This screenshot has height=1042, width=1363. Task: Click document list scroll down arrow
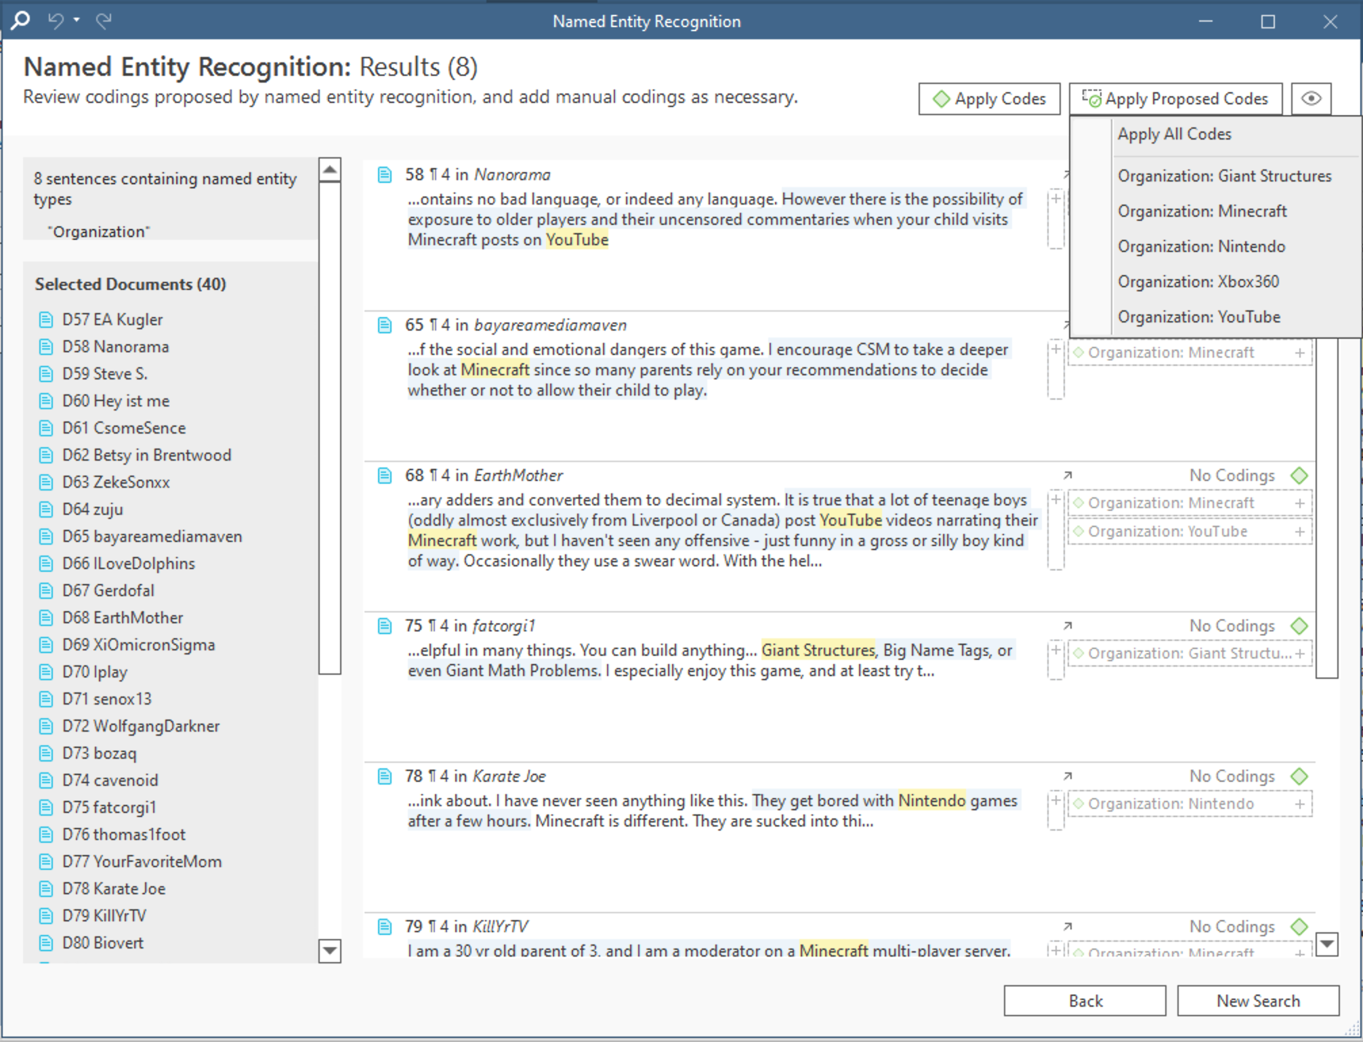pyautogui.click(x=330, y=951)
